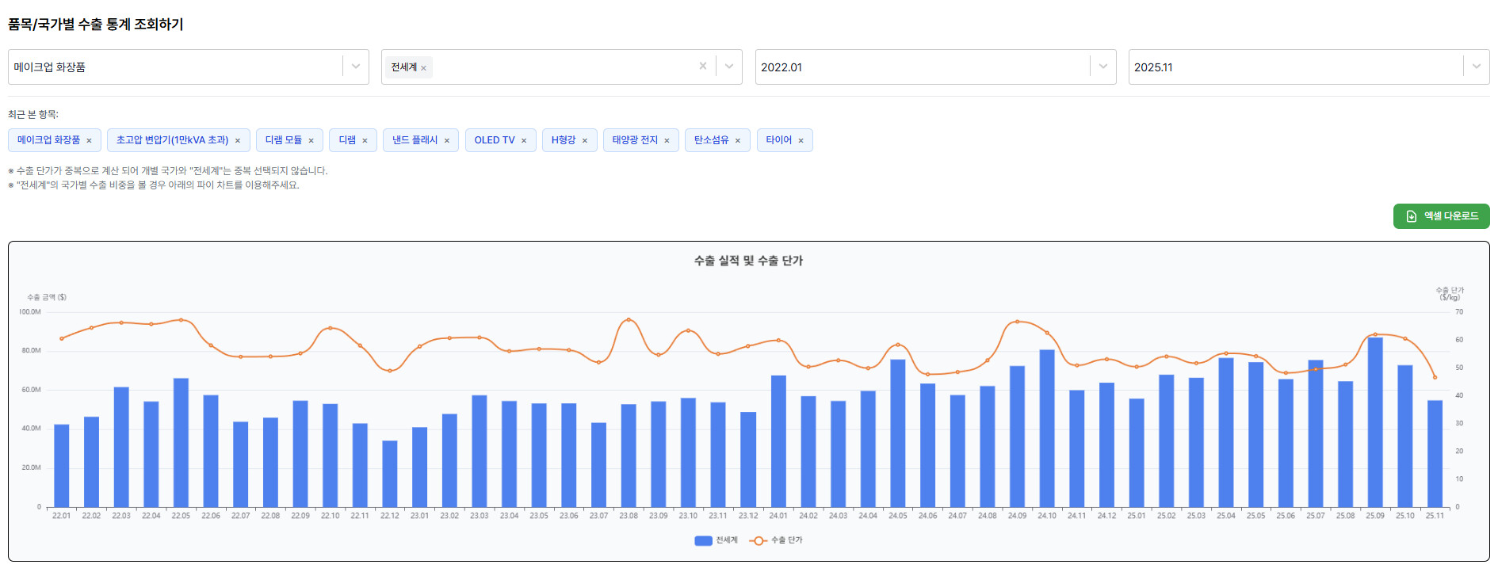
Task: Select 낸드 플래시 from recent items
Action: pyautogui.click(x=415, y=140)
